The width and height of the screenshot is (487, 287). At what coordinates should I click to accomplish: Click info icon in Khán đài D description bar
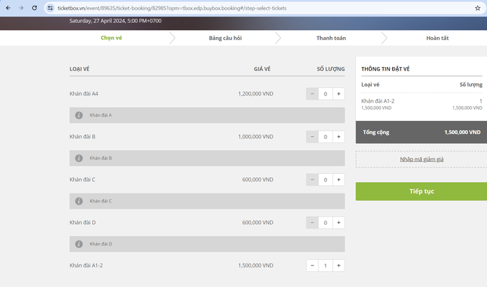click(79, 244)
